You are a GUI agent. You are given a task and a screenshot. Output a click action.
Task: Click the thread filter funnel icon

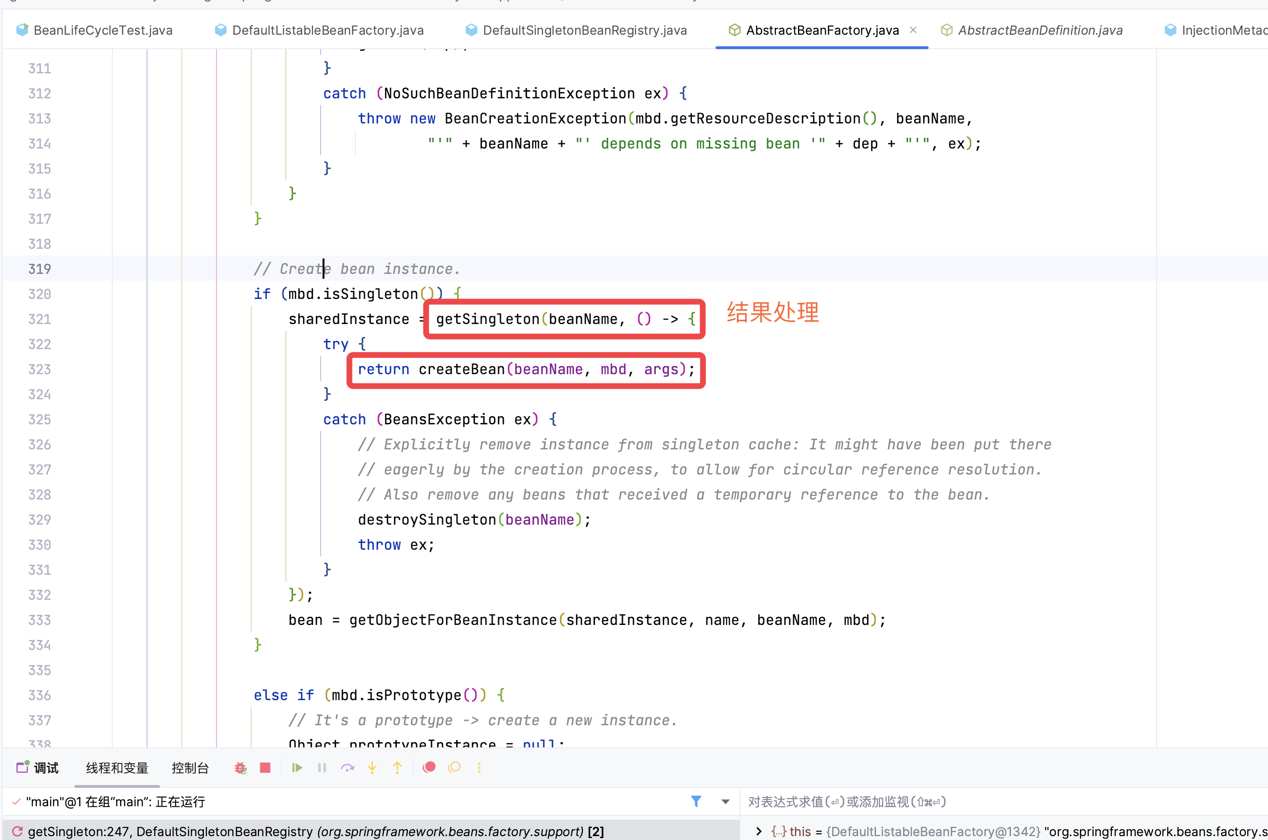click(696, 801)
